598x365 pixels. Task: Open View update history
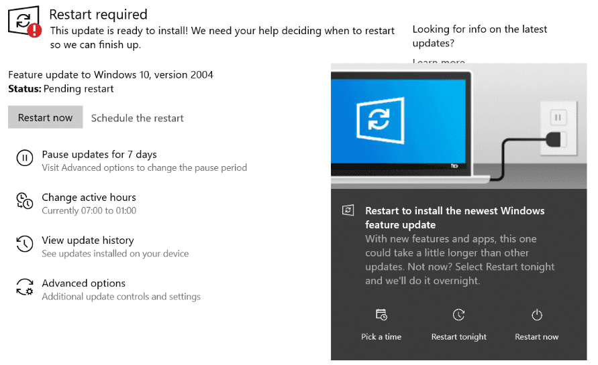(x=88, y=240)
